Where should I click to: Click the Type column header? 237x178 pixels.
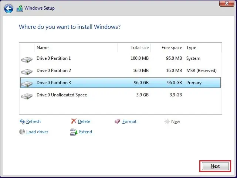[202, 48]
